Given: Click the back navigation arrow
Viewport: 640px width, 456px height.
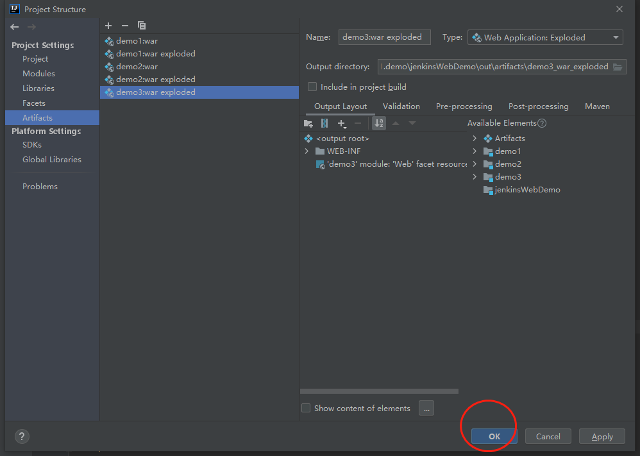Looking at the screenshot, I should point(15,27).
